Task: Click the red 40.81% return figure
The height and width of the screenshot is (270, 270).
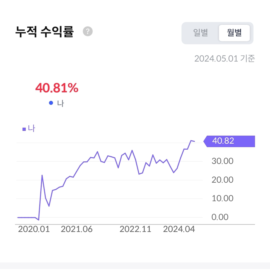Action: [57, 88]
